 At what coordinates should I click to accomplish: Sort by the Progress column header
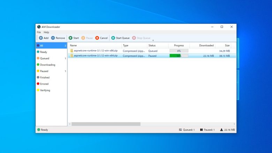click(179, 45)
